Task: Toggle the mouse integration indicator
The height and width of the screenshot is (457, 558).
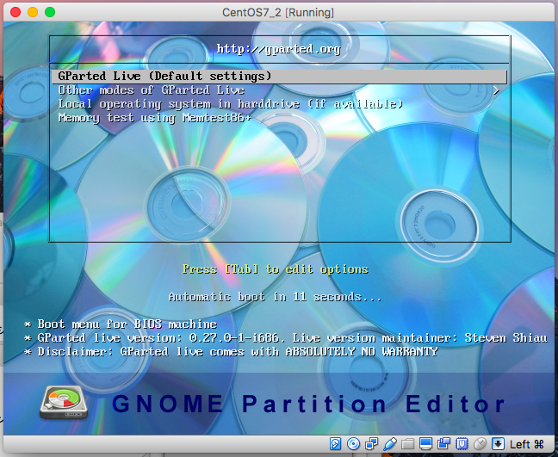Action: tap(479, 444)
